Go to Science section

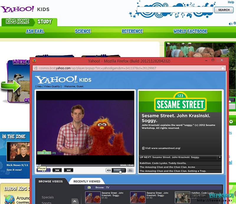pos(83,31)
